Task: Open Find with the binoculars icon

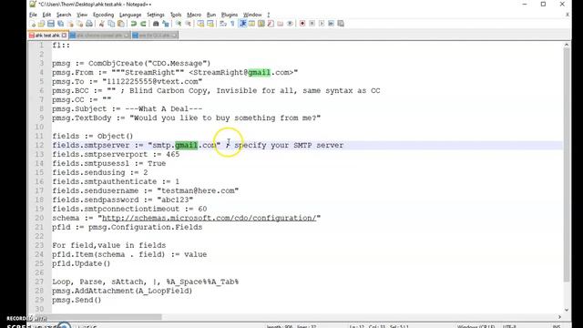Action: (x=156, y=24)
